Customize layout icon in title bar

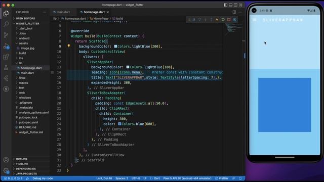pos(241,5)
